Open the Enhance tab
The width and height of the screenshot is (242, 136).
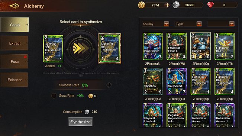[14, 80]
